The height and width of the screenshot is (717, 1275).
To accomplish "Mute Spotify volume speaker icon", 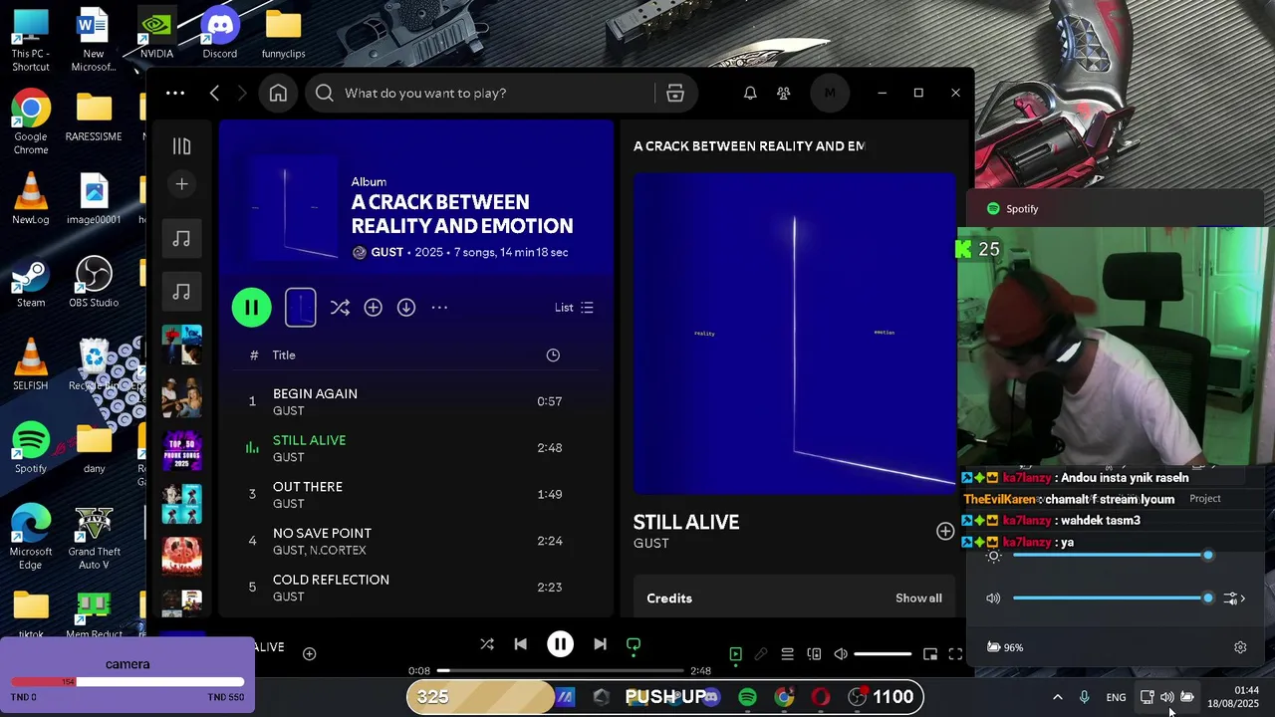I will [841, 654].
